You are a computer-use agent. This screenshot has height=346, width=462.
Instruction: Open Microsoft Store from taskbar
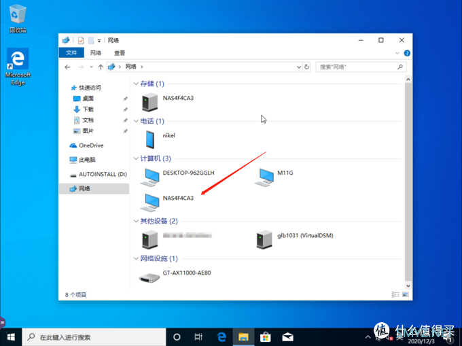[266, 337]
